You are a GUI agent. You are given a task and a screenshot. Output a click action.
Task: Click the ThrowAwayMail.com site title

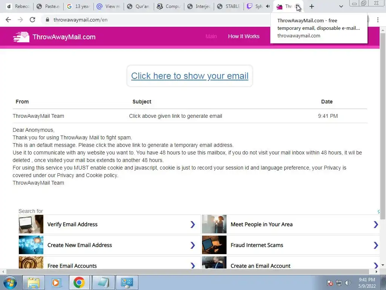(64, 37)
